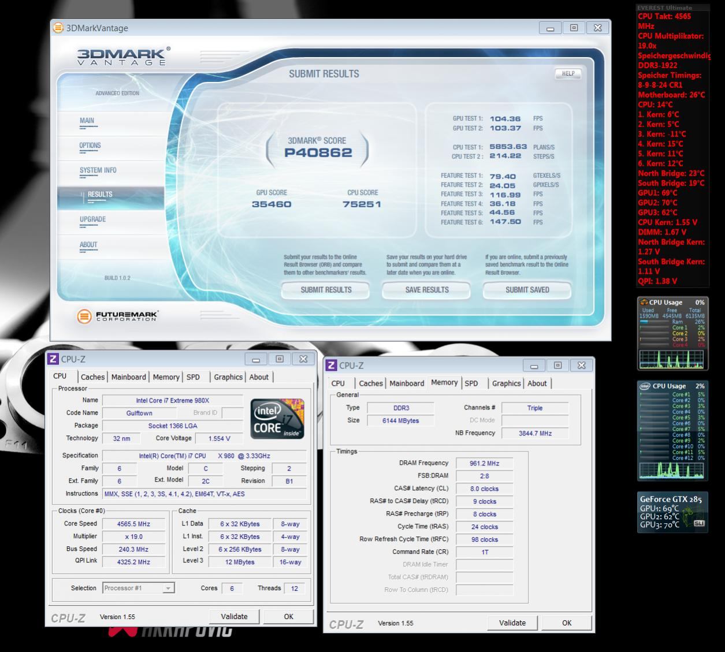
Task: Maximize the left CPU-Z window
Action: (280, 359)
